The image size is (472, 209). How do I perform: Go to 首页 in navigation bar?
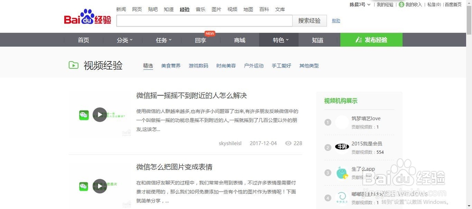point(84,40)
